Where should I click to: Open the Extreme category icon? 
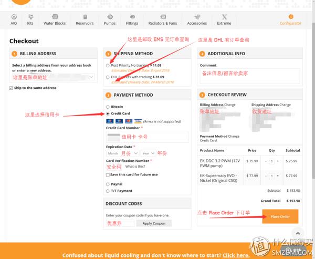[224, 17]
